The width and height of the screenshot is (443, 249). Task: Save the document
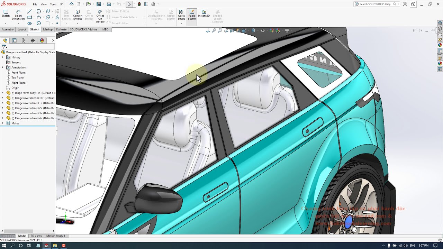pyautogui.click(x=99, y=4)
